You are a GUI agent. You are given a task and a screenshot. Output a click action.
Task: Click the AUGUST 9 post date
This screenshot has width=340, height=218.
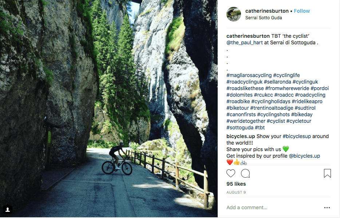click(236, 192)
